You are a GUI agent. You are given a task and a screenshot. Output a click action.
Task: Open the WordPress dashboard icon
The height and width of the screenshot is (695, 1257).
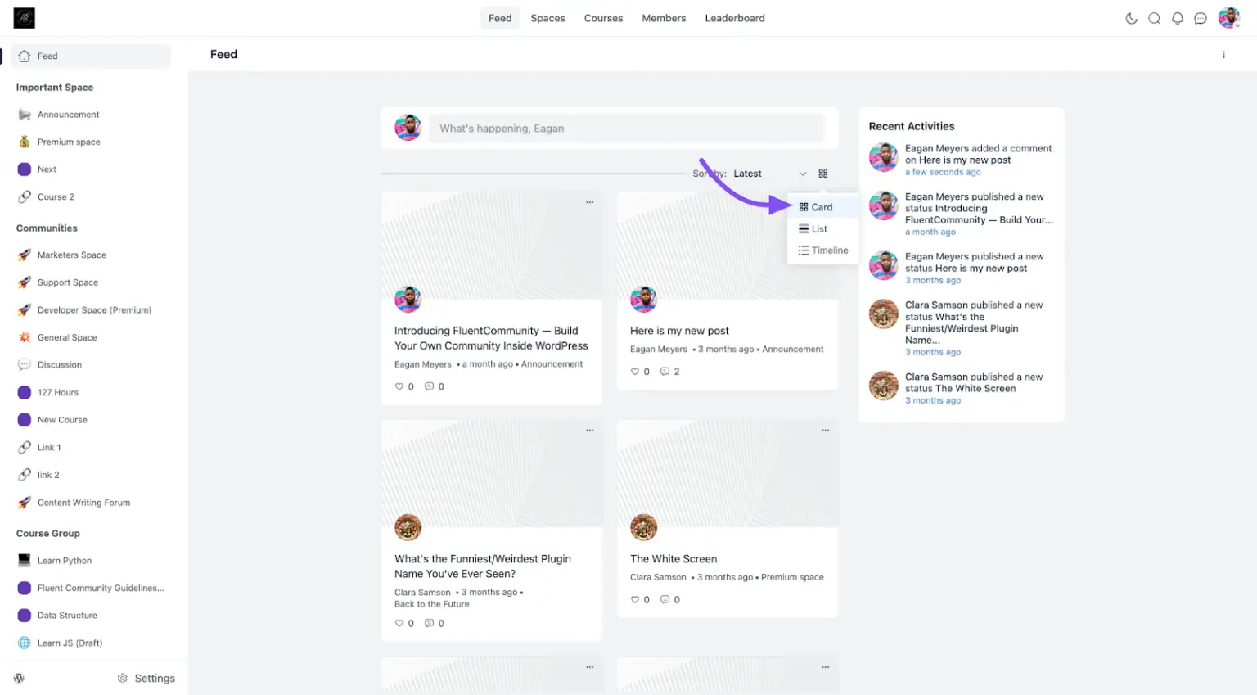(19, 678)
